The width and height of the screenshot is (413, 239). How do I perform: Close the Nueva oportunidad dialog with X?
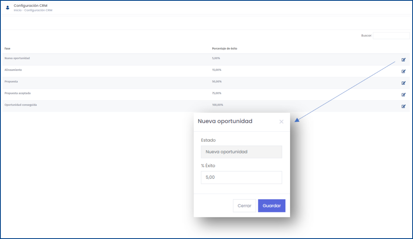point(281,122)
